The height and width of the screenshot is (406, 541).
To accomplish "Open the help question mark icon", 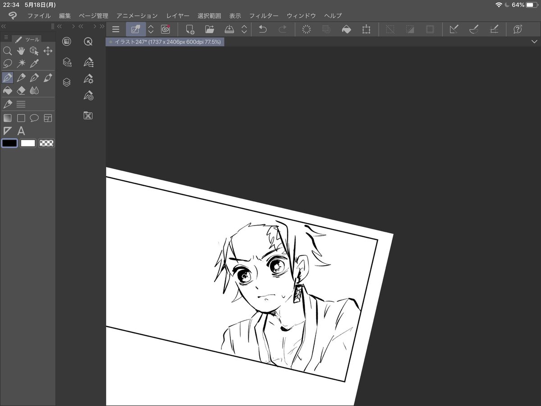I will (x=518, y=29).
